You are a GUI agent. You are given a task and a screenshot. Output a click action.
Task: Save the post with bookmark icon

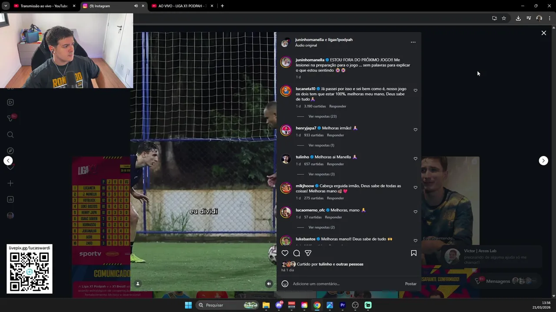(x=414, y=253)
